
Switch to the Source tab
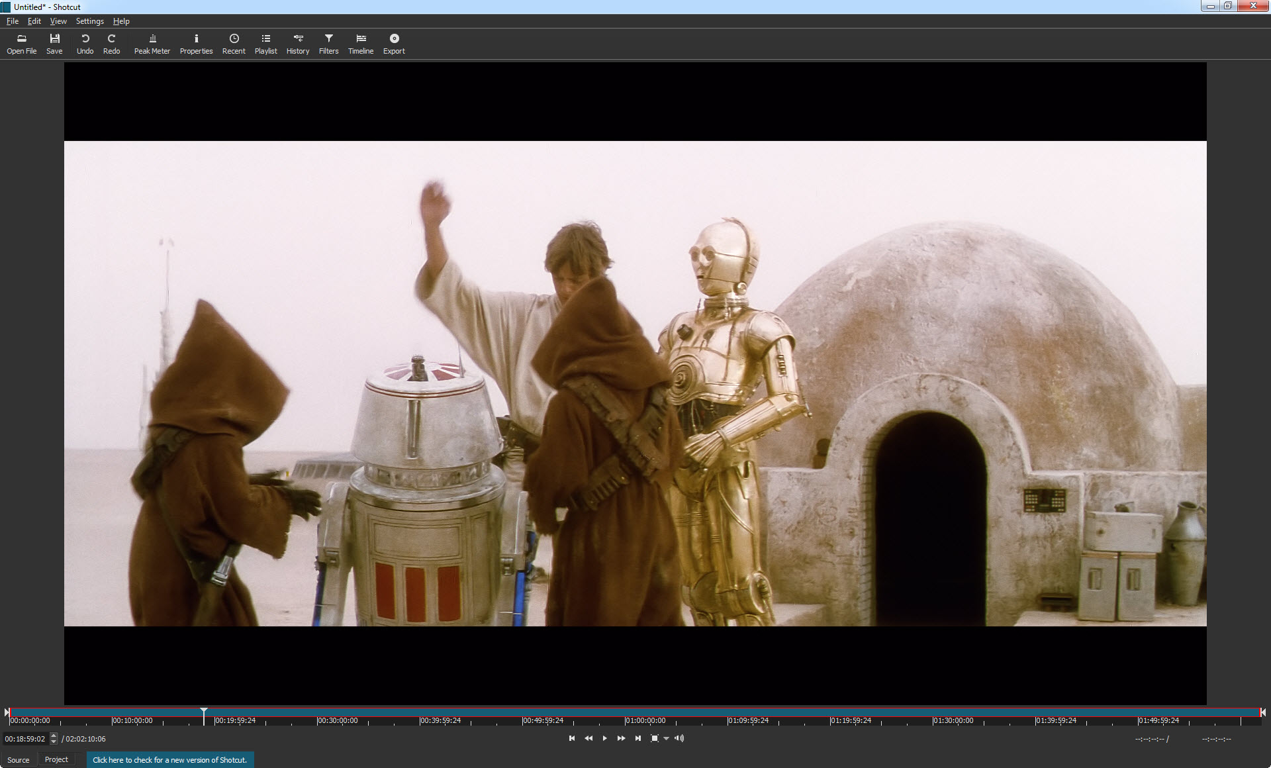coord(19,760)
